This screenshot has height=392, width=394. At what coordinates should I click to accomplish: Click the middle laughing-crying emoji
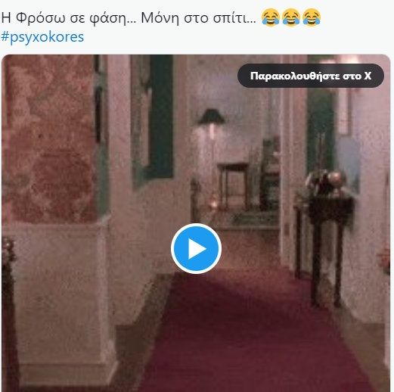[x=291, y=17]
